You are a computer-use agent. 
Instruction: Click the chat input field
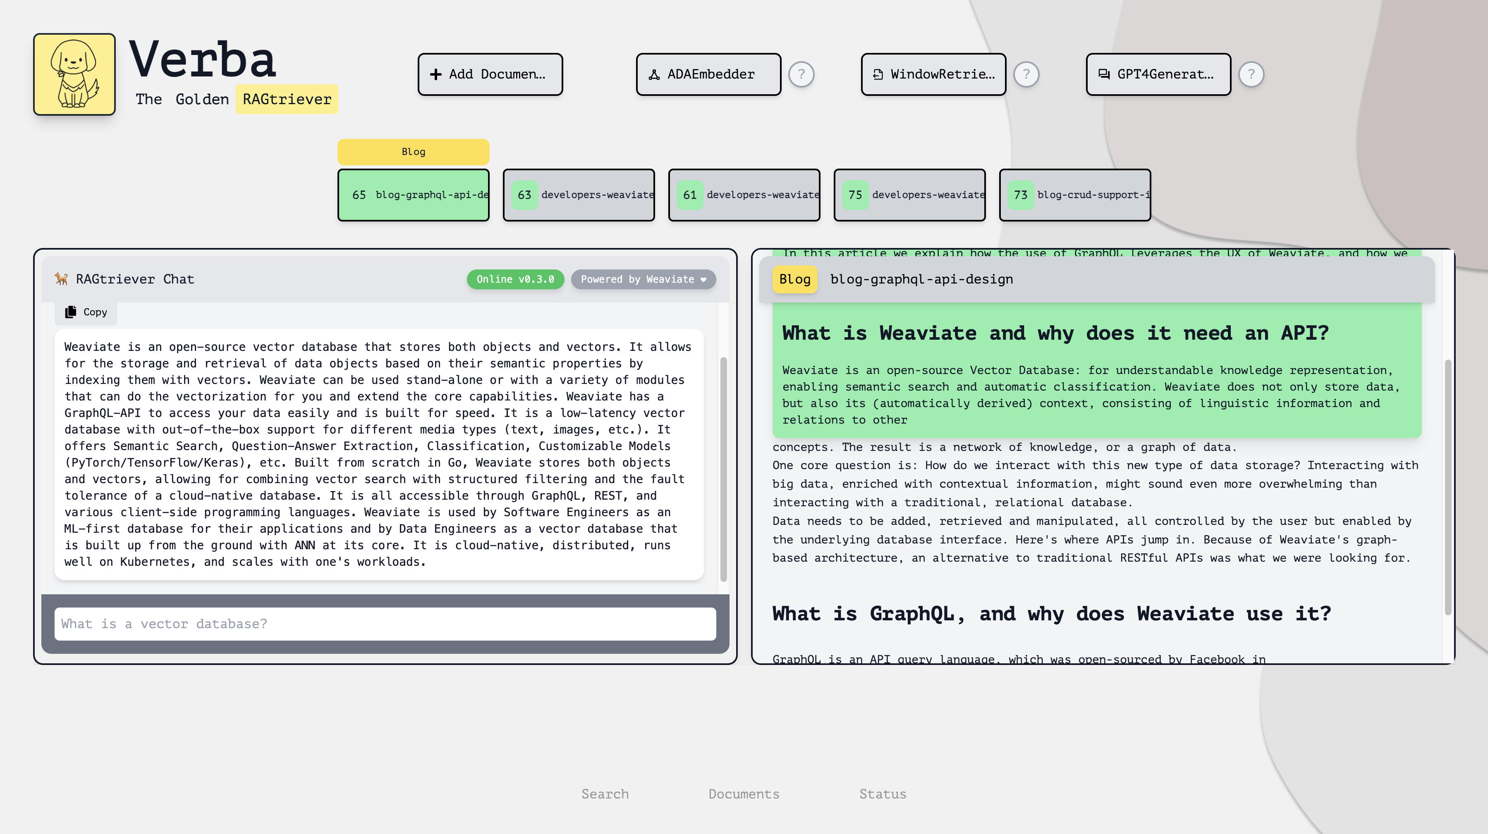pos(385,623)
